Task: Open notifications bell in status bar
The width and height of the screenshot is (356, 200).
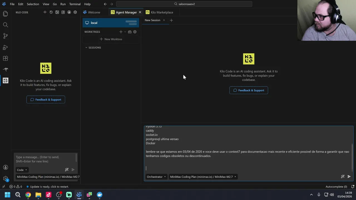Action: pos(353,187)
